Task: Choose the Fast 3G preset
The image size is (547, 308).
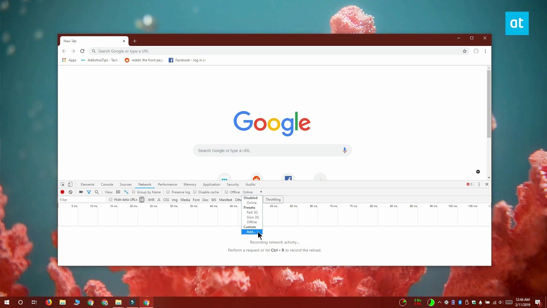Action: coord(252,212)
